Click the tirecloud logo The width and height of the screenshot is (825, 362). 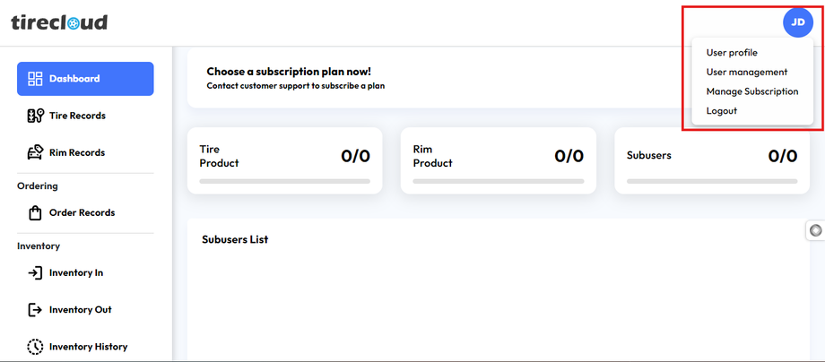pos(59,22)
